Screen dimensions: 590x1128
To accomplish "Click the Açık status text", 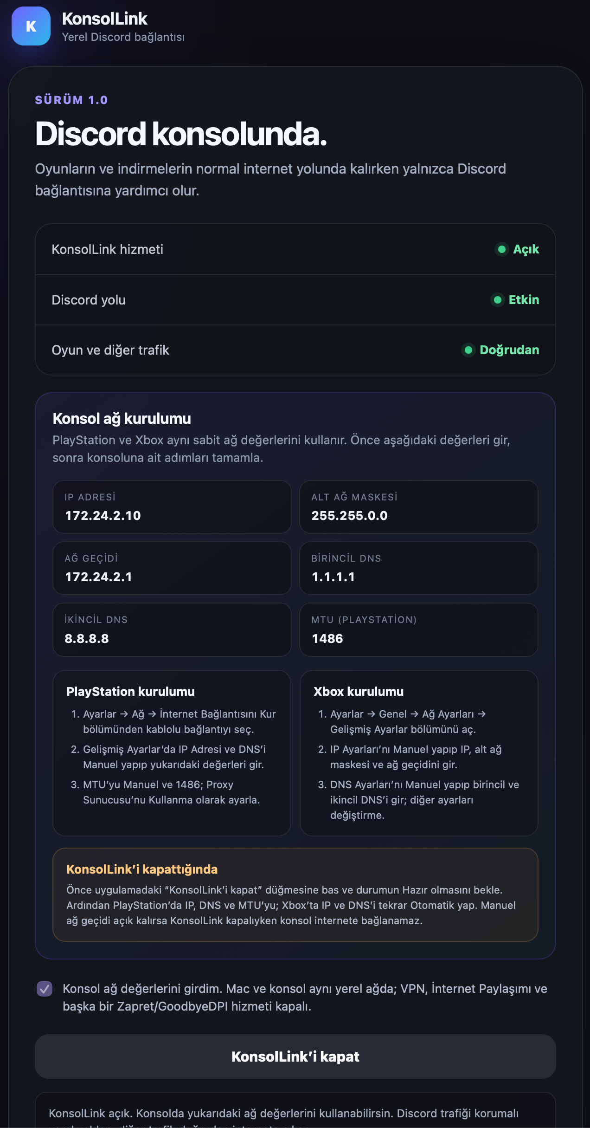I will pyautogui.click(x=526, y=249).
